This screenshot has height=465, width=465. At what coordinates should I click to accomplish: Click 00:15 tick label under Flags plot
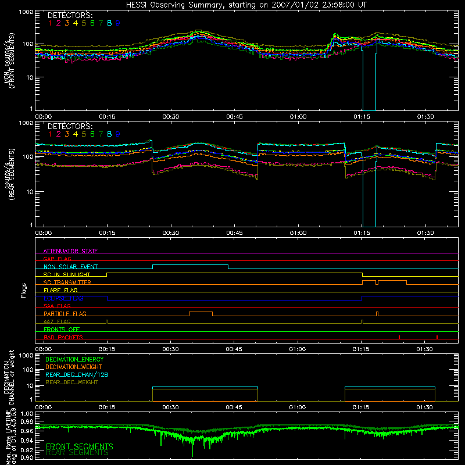pos(107,349)
